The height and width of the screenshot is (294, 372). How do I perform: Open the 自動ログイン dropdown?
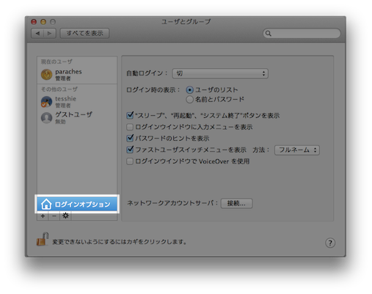(x=220, y=73)
